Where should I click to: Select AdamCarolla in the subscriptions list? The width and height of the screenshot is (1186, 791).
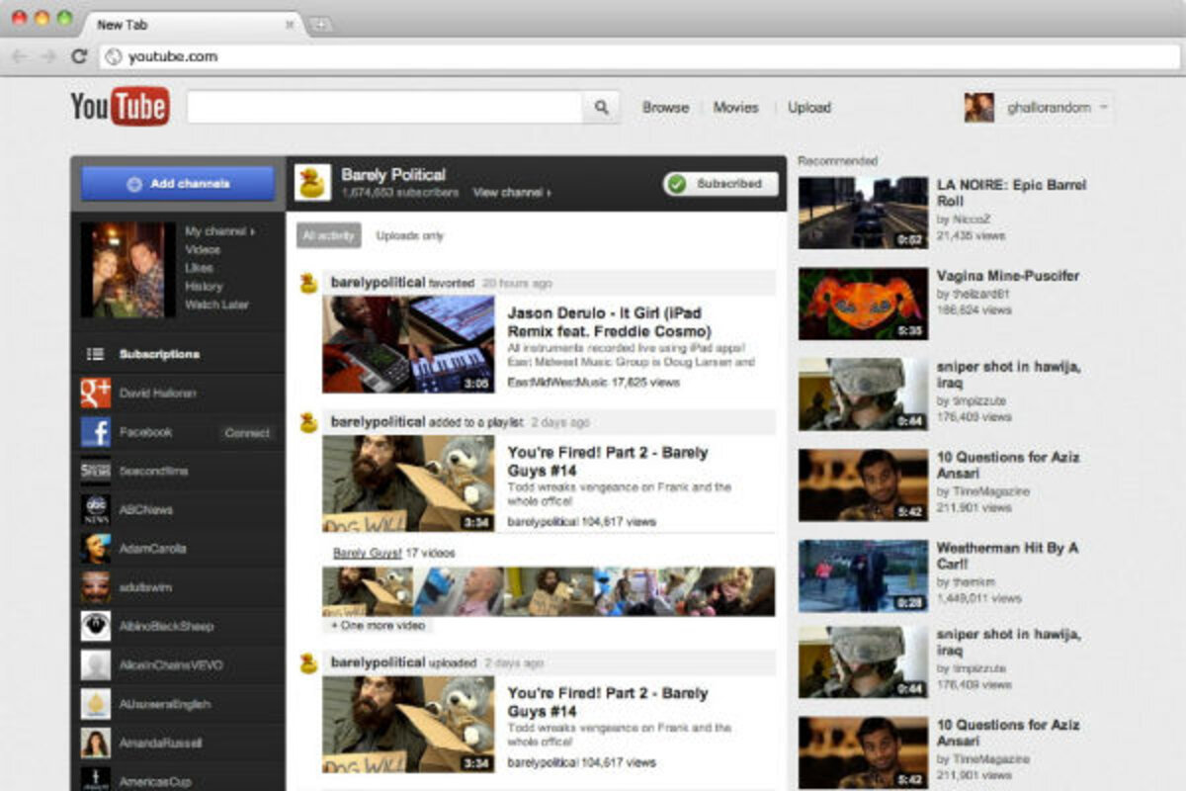pos(152,549)
